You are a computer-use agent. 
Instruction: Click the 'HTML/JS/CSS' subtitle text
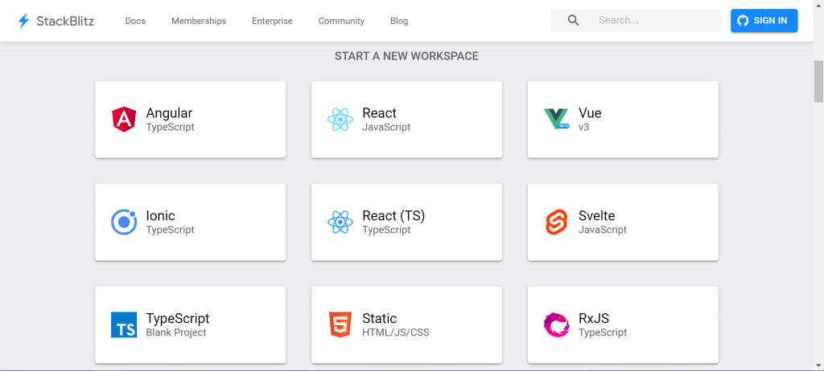(396, 332)
